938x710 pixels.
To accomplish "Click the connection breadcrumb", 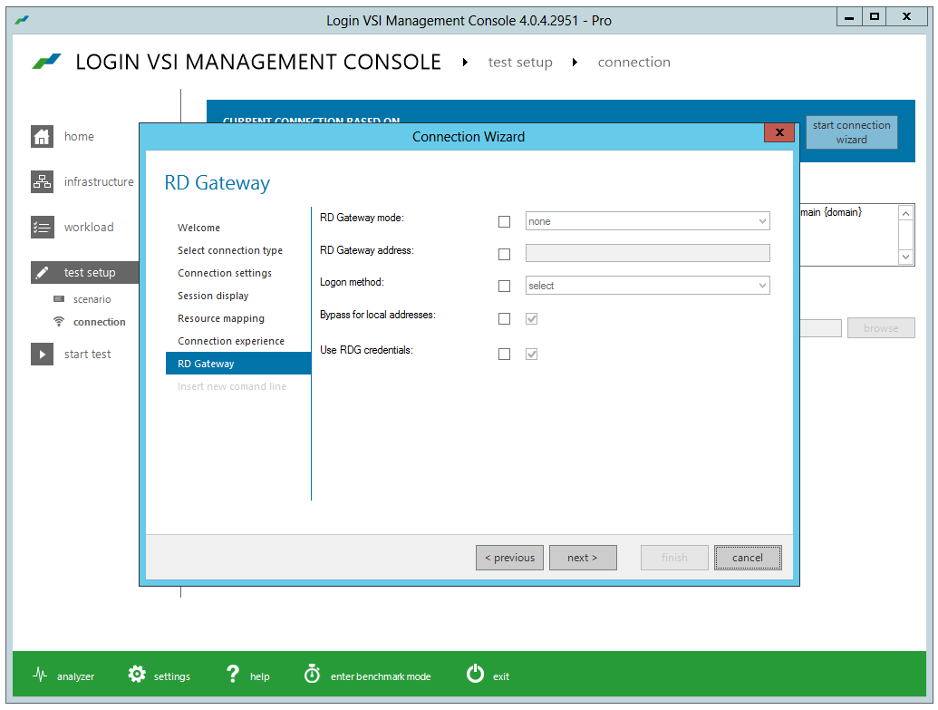I will tap(633, 63).
